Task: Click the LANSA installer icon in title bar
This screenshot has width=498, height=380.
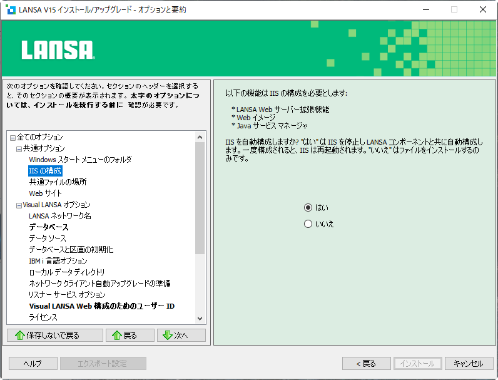Action: pyautogui.click(x=11, y=9)
